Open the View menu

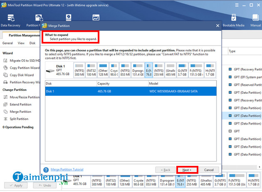[x=21, y=43]
